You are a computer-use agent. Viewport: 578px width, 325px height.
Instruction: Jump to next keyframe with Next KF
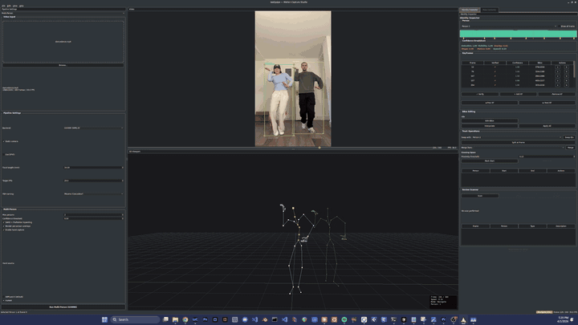click(x=547, y=103)
